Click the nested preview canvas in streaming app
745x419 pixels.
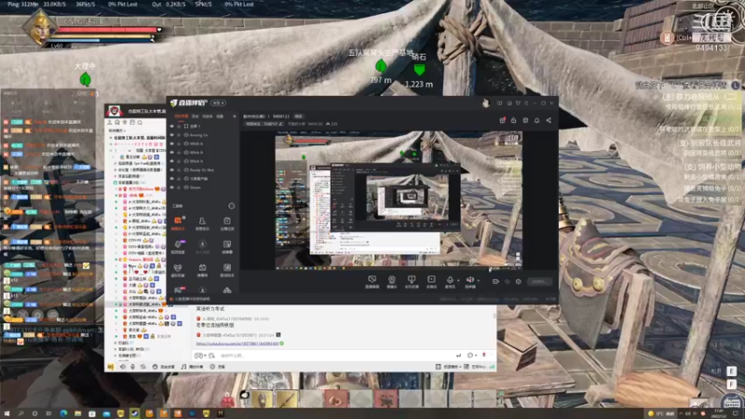399,202
